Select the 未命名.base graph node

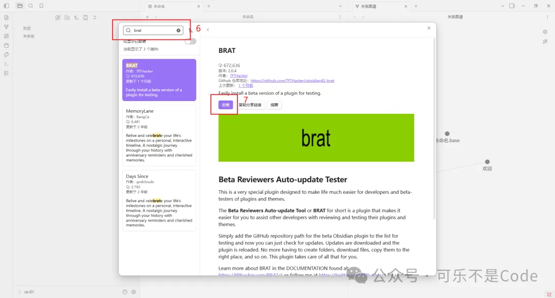pyautogui.click(x=447, y=134)
